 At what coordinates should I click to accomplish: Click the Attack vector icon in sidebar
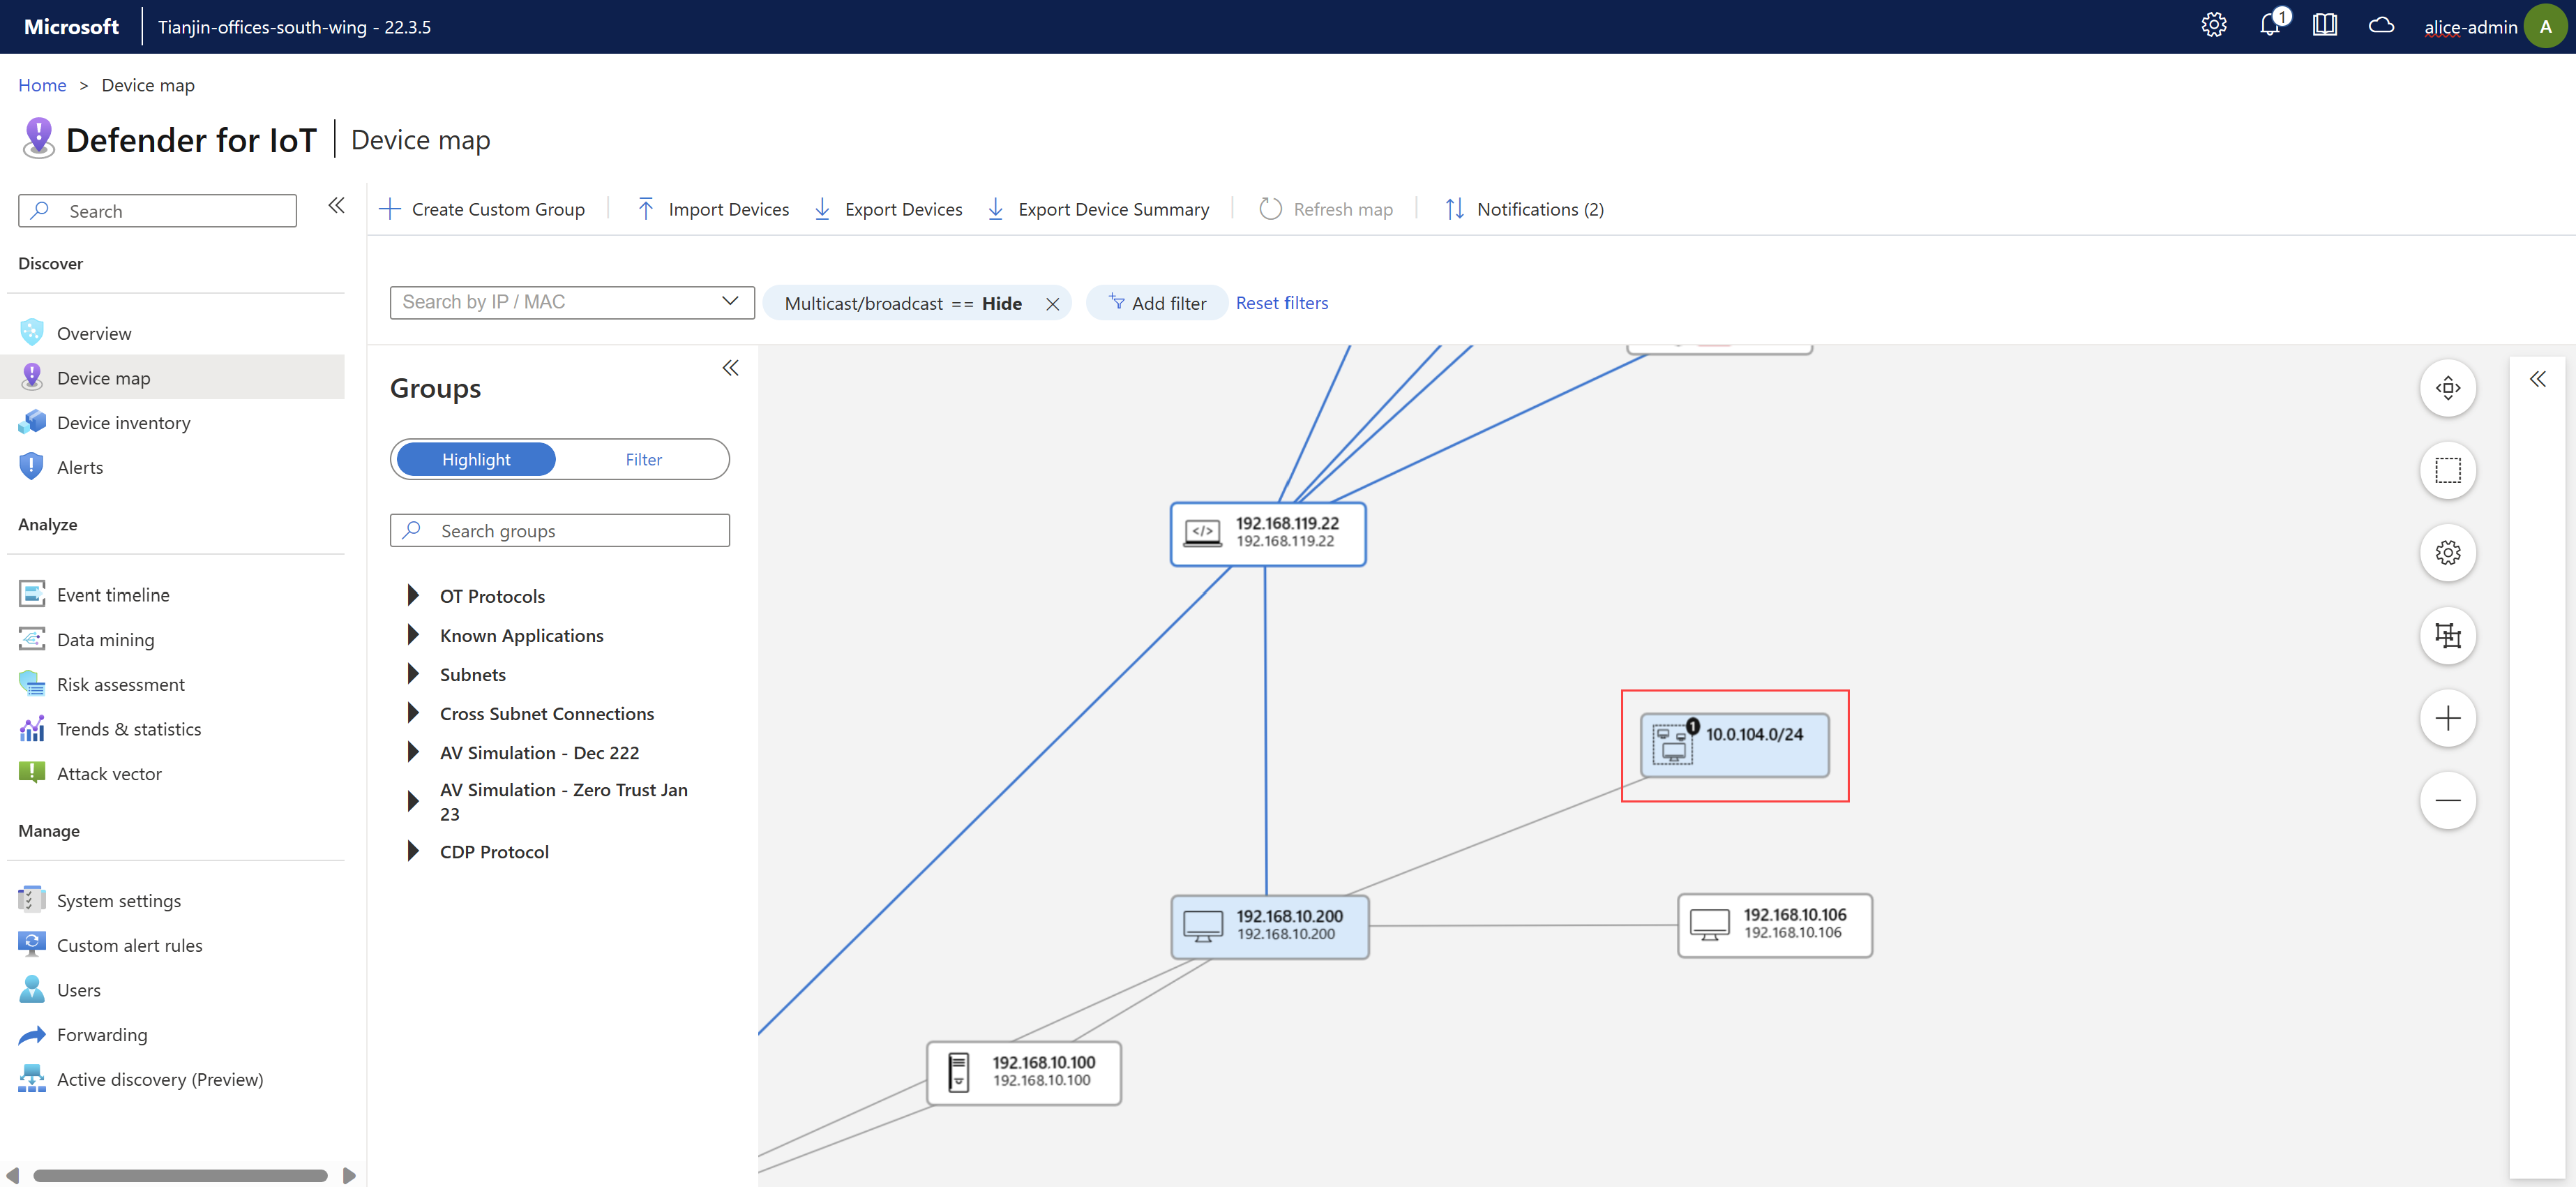click(29, 771)
